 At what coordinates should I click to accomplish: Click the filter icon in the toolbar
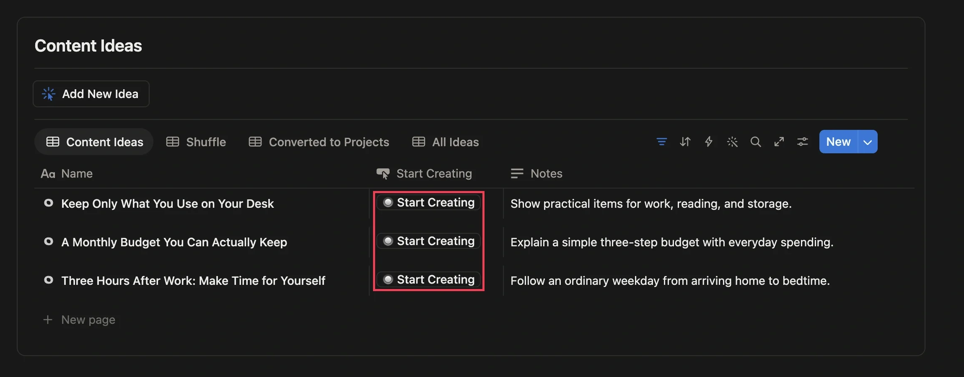tap(661, 142)
